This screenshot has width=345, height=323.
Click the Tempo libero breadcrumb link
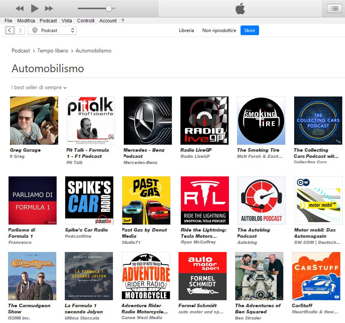coord(52,51)
